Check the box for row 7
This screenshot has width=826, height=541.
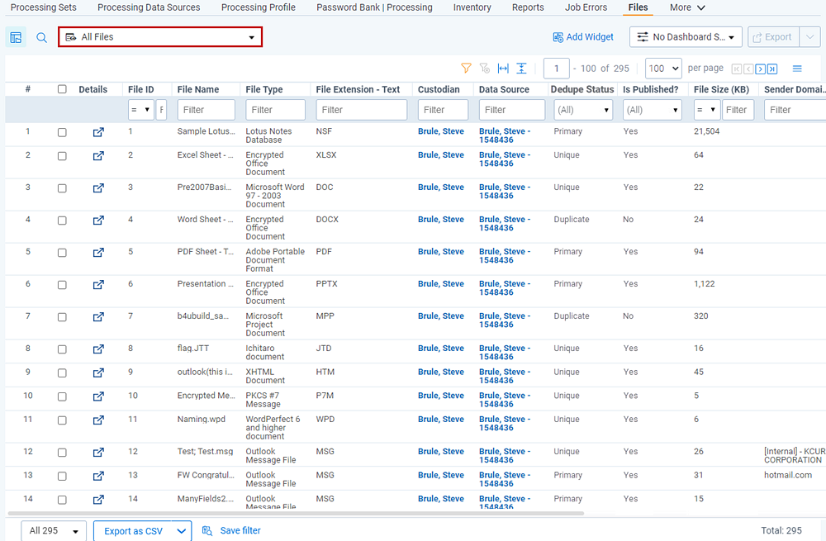(x=62, y=316)
